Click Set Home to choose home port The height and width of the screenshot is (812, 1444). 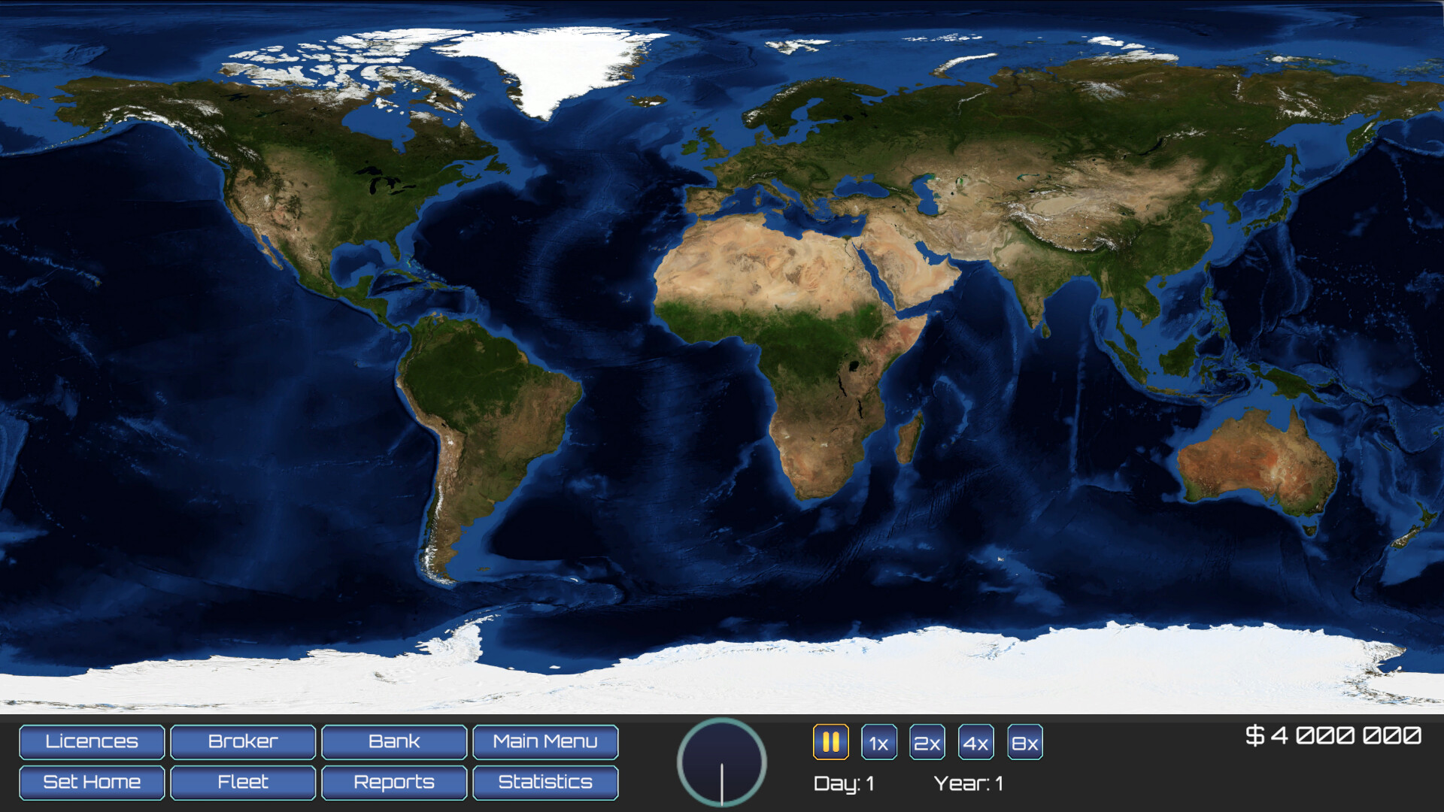91,782
